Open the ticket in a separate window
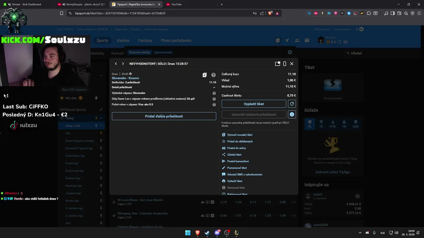This screenshot has width=424, height=238. pos(278,64)
